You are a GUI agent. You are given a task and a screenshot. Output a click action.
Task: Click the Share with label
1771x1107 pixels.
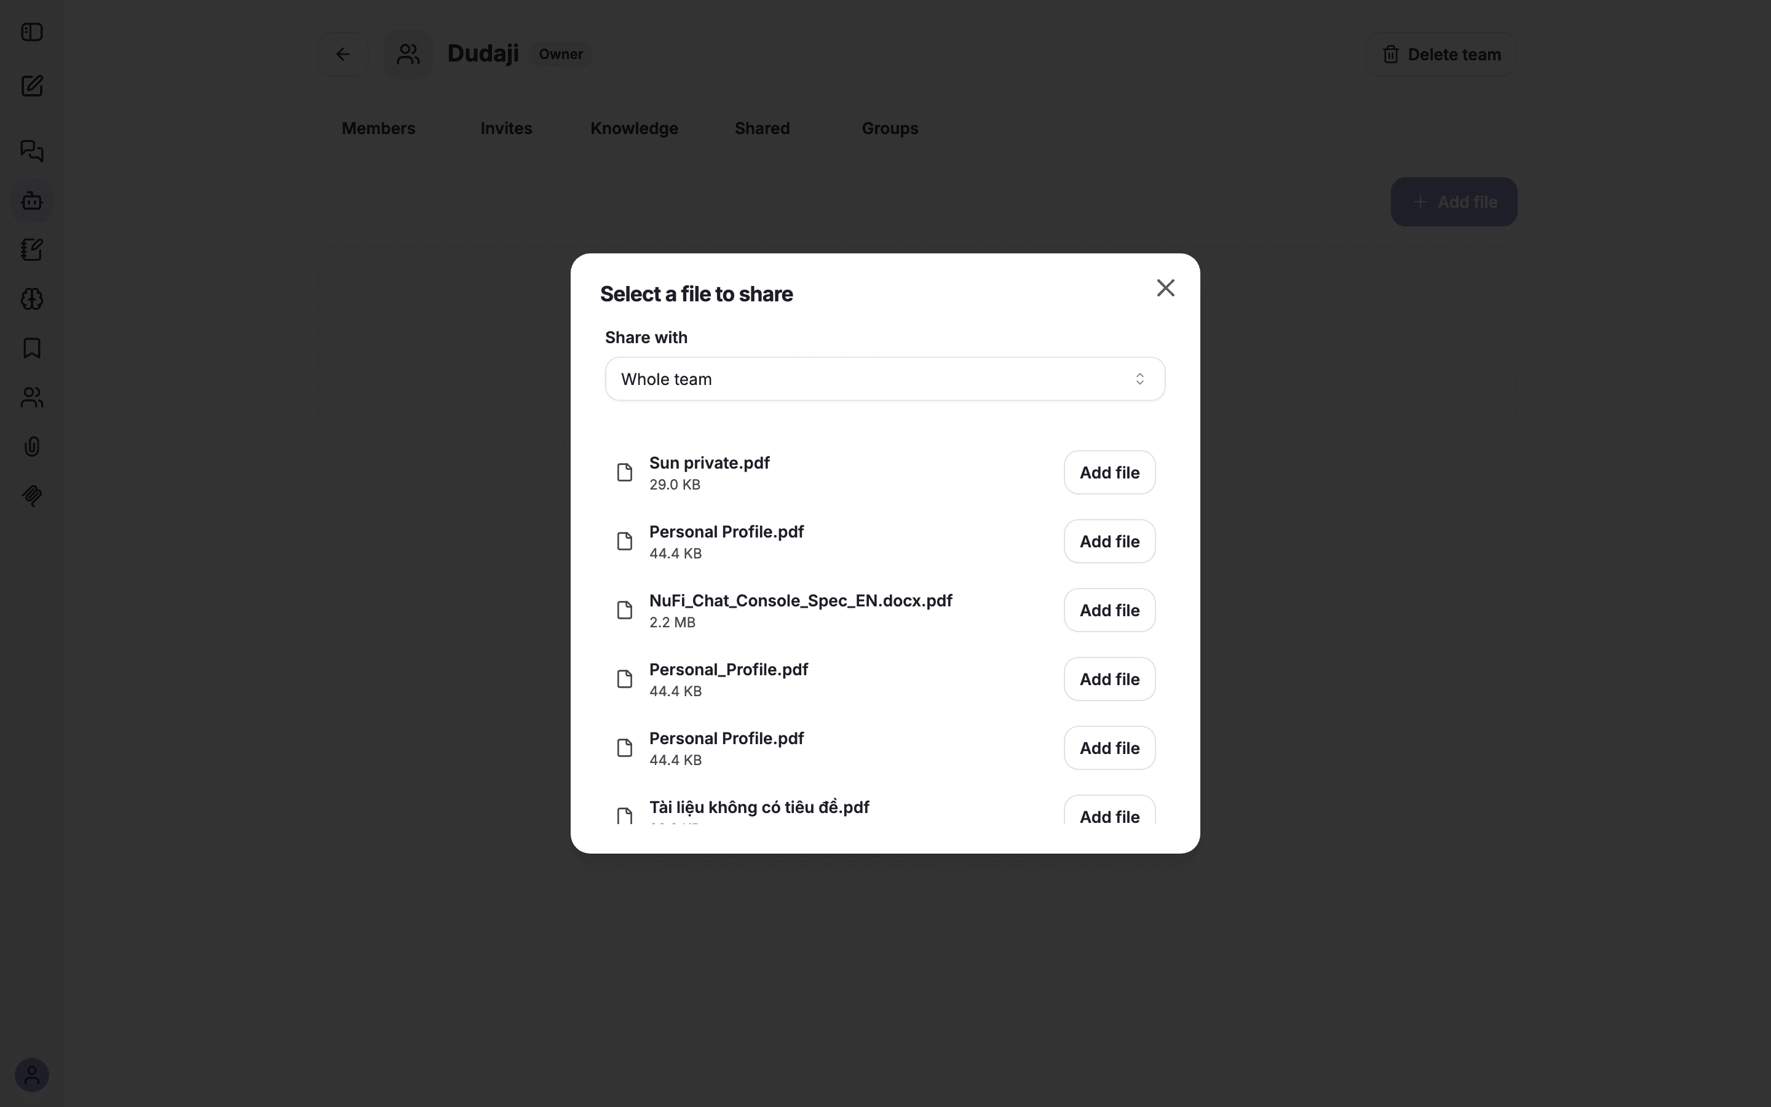(x=646, y=338)
